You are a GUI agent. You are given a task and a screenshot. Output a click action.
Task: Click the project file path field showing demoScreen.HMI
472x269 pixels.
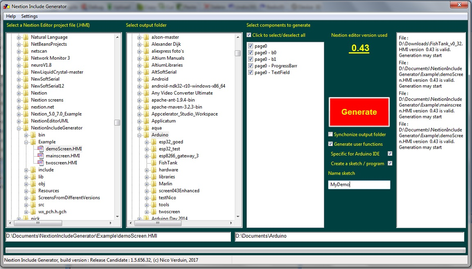[x=118, y=237]
